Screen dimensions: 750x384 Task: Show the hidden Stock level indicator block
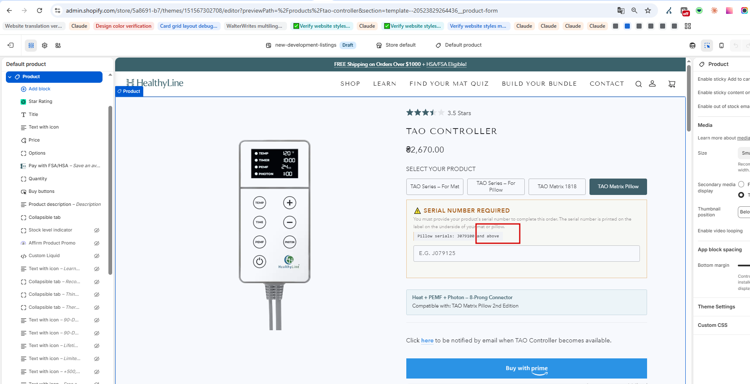click(x=97, y=230)
